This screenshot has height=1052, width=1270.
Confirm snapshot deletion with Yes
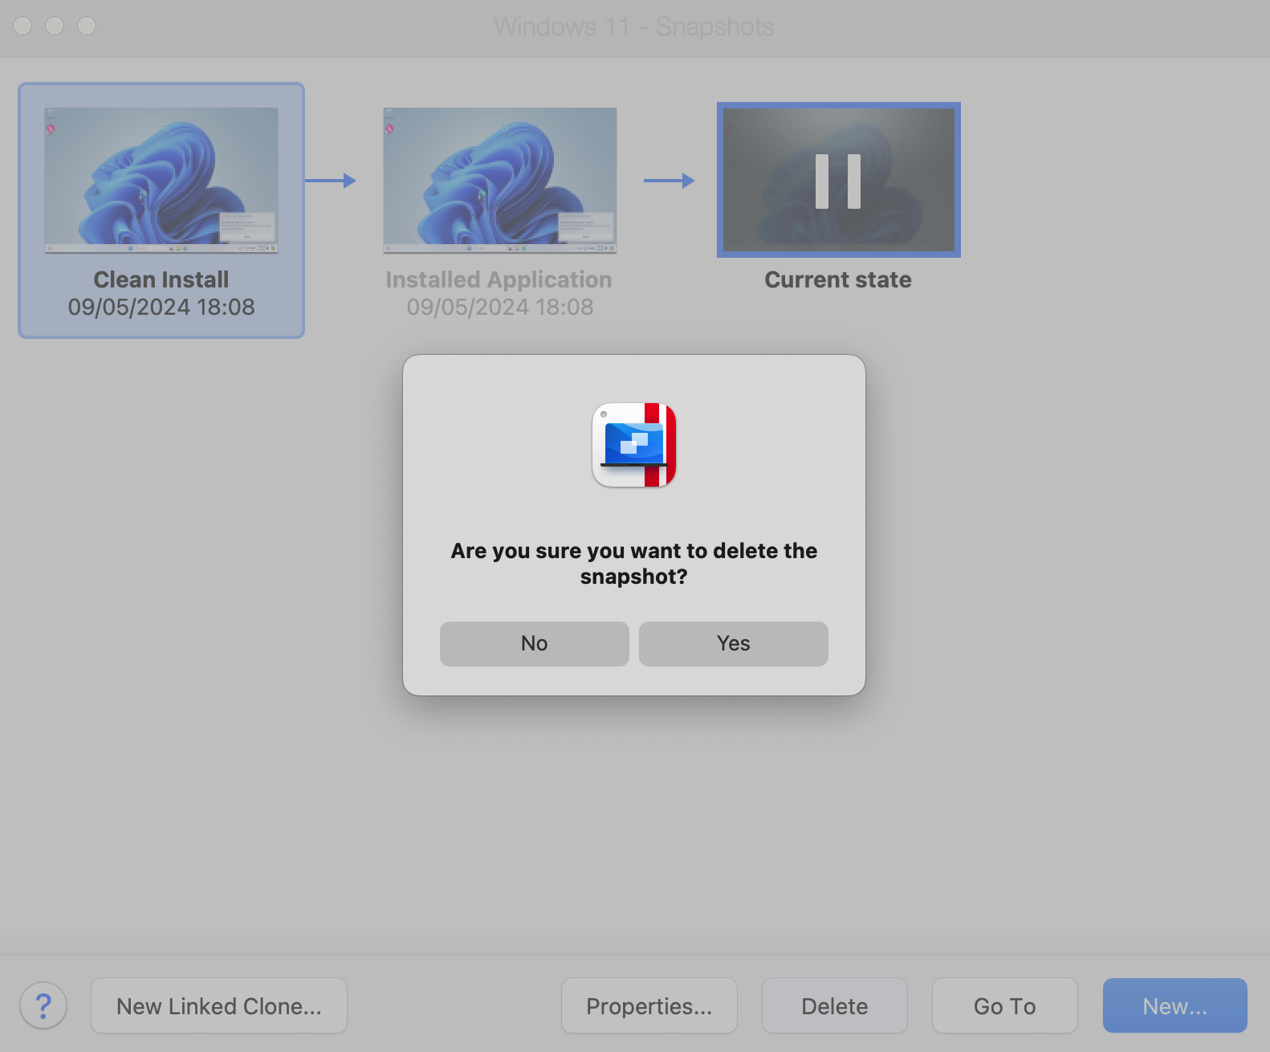tap(733, 643)
